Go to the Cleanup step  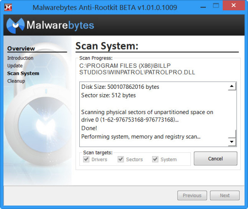click(x=16, y=81)
